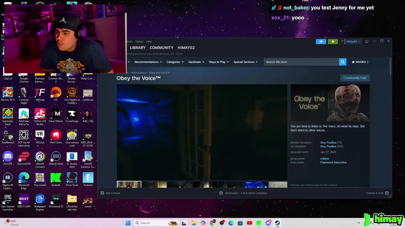
Task: Launch Epic Games Launcher desktop icon
Action: pyautogui.click(x=8, y=202)
